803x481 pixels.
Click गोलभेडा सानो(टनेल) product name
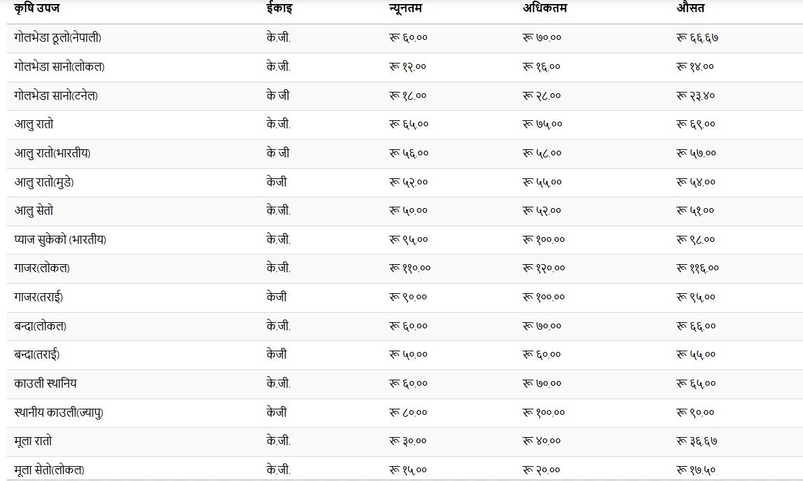click(x=56, y=96)
